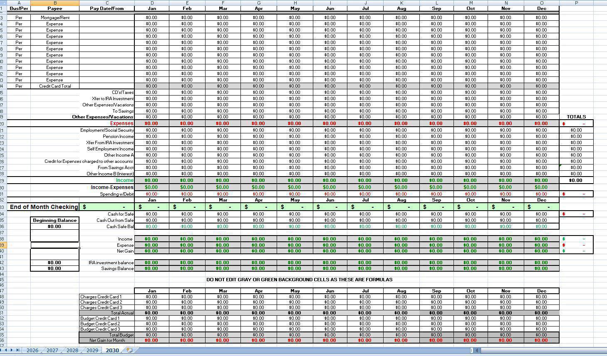The width and height of the screenshot is (607, 356).
Task: Click the previous sheet navigation arrow
Action: 7,350
